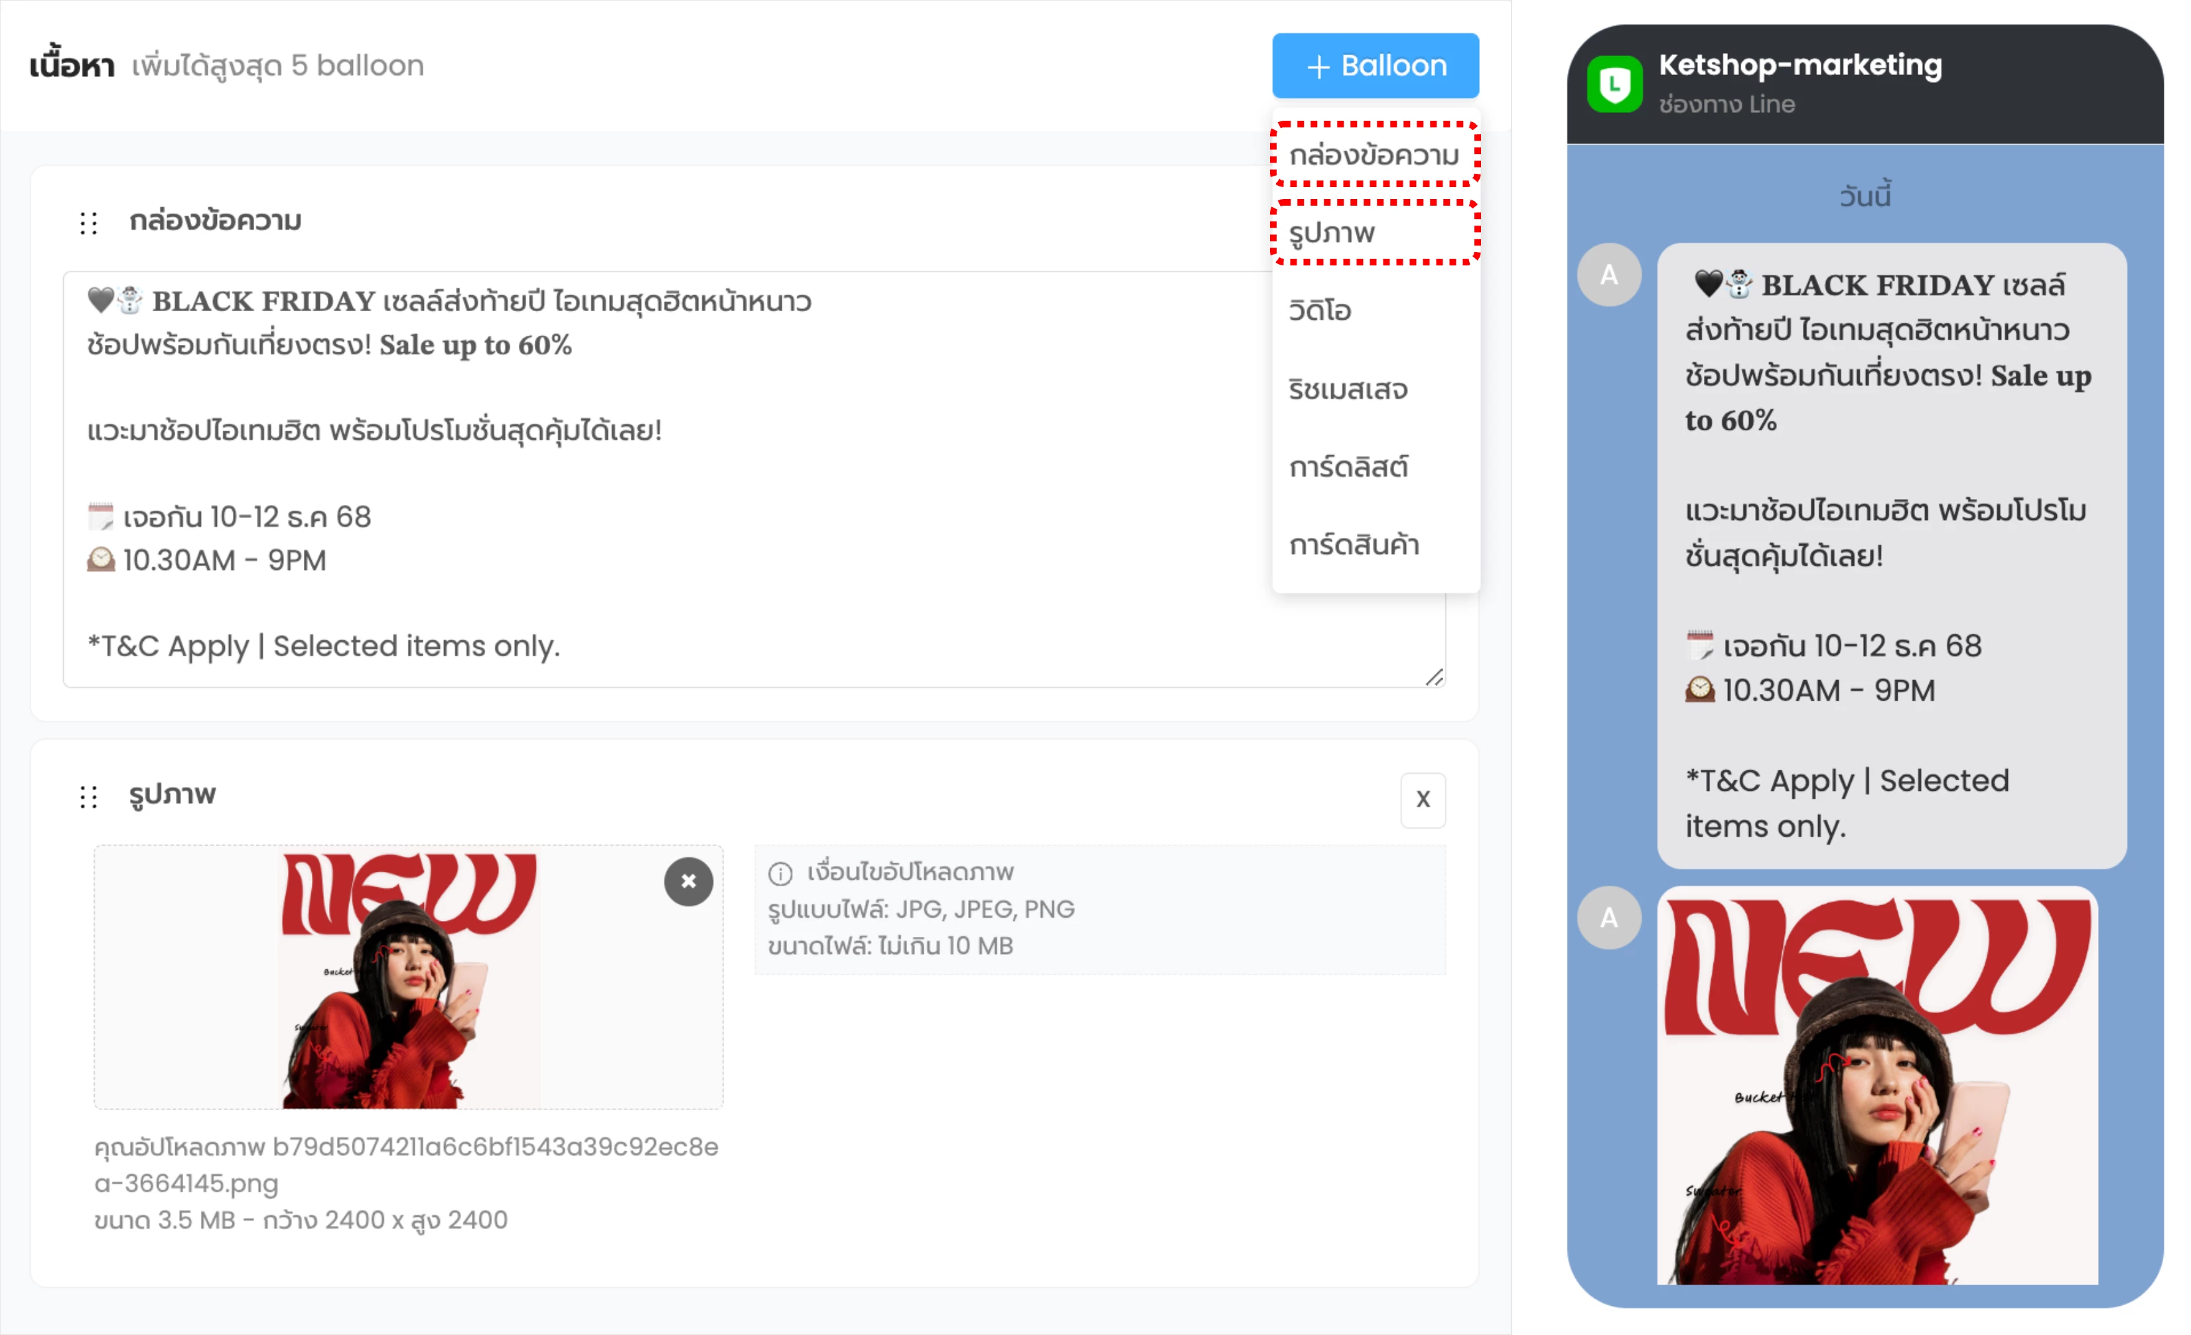Select วิดีโอ from the balloon menu
The width and height of the screenshot is (2191, 1335).
1320,311
